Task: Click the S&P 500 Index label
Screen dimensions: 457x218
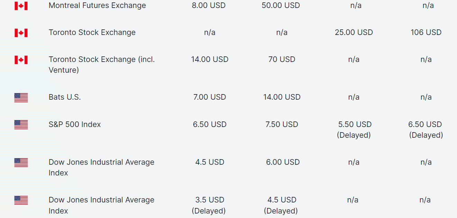Action: point(75,125)
